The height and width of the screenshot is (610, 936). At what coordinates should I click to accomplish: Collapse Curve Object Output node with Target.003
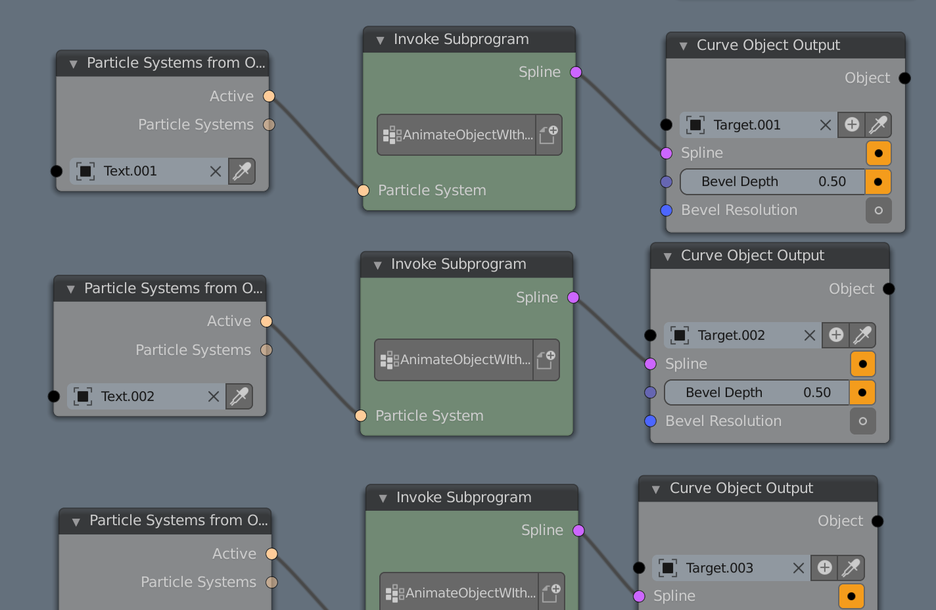point(656,489)
